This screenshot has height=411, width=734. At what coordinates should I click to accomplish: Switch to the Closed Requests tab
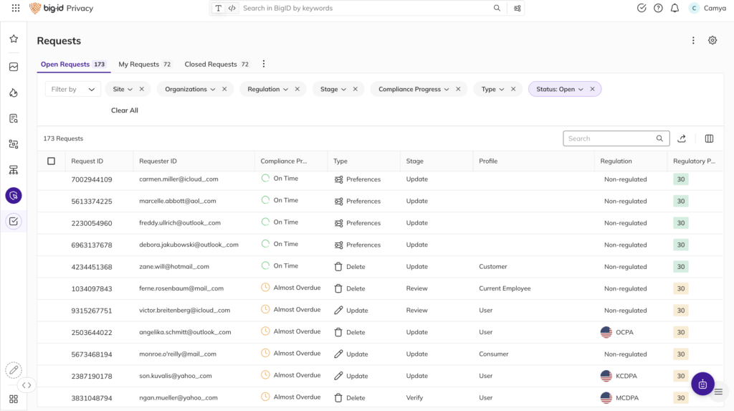tap(211, 65)
